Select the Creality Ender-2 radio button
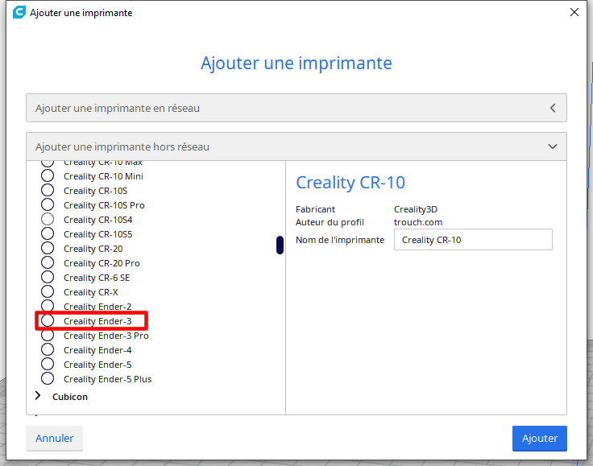This screenshot has height=466, width=593. coord(48,306)
